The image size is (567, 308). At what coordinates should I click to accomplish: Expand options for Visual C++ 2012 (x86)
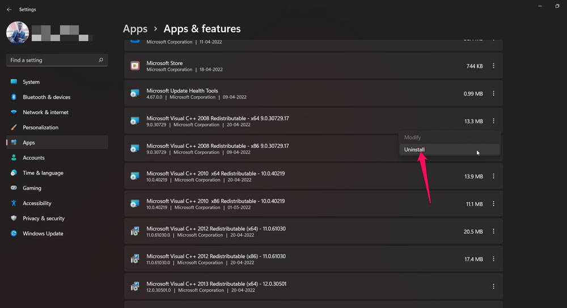click(493, 259)
